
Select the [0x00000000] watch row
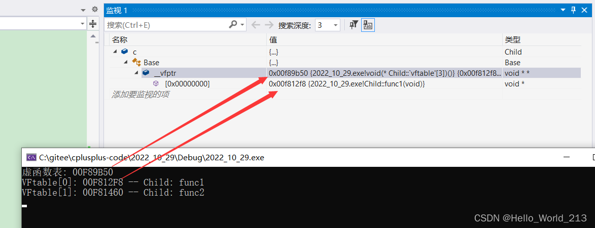pyautogui.click(x=345, y=83)
